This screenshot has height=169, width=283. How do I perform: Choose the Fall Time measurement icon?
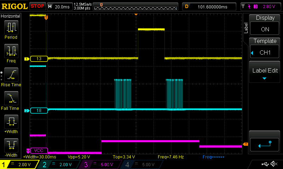[11, 101]
